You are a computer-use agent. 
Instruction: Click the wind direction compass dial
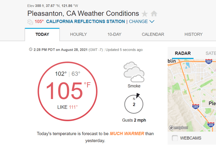click(134, 104)
